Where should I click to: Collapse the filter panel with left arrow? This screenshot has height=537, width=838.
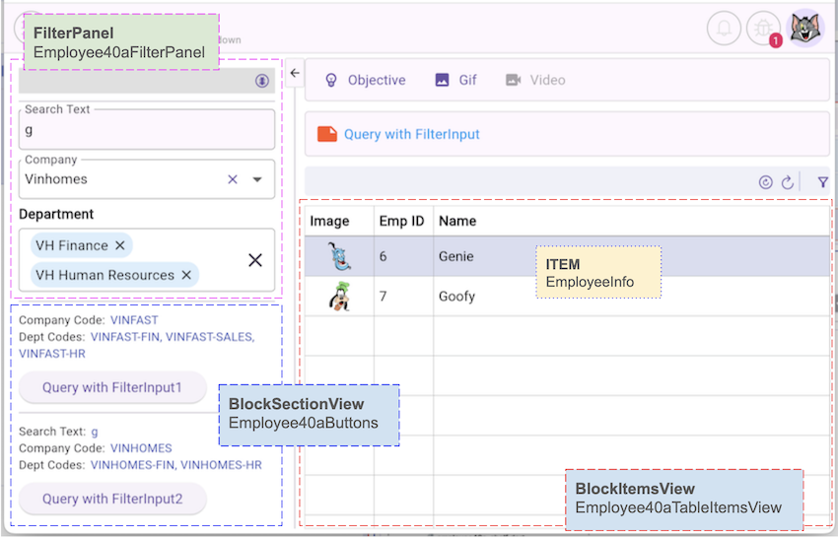(x=294, y=73)
